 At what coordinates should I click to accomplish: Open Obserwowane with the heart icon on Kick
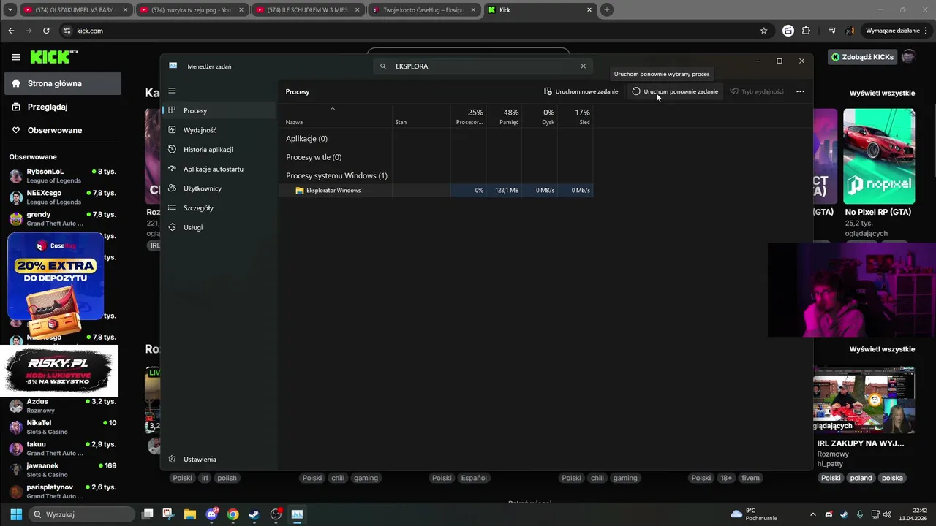coord(63,130)
